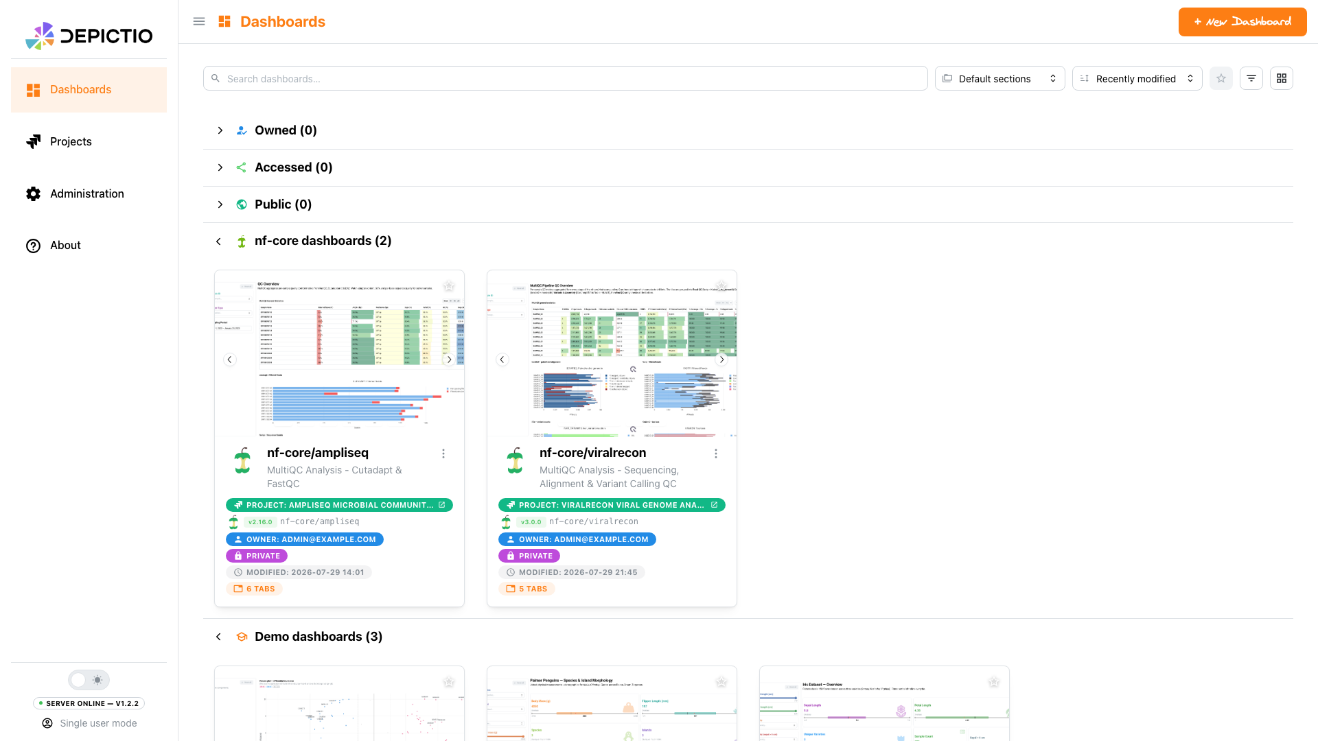This screenshot has width=1318, height=741.
Task: Open Viralrecon project external link icon
Action: pos(715,505)
